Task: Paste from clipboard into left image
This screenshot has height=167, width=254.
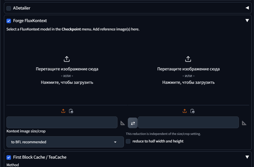Action: [x=71, y=111]
